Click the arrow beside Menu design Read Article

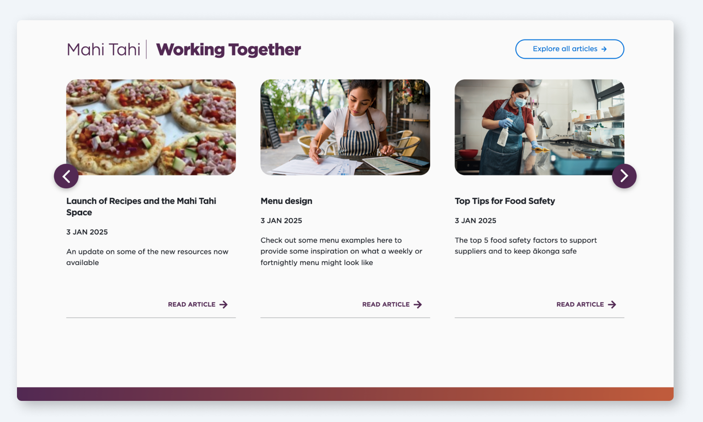[x=417, y=304]
